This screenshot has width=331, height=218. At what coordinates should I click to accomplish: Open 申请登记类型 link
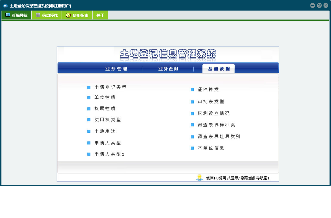click(x=110, y=87)
